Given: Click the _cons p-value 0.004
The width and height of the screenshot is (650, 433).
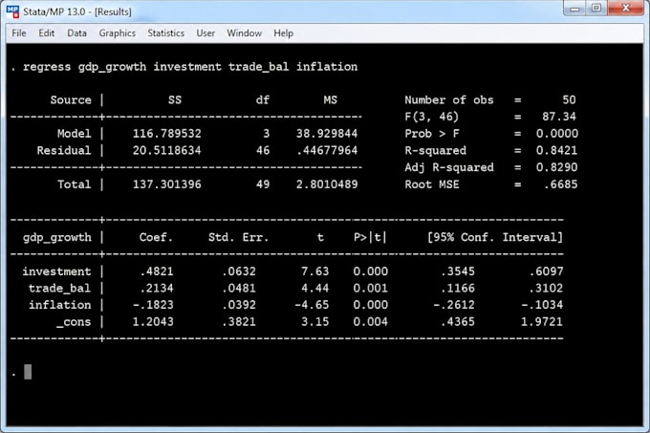Looking at the screenshot, I should click(x=370, y=322).
